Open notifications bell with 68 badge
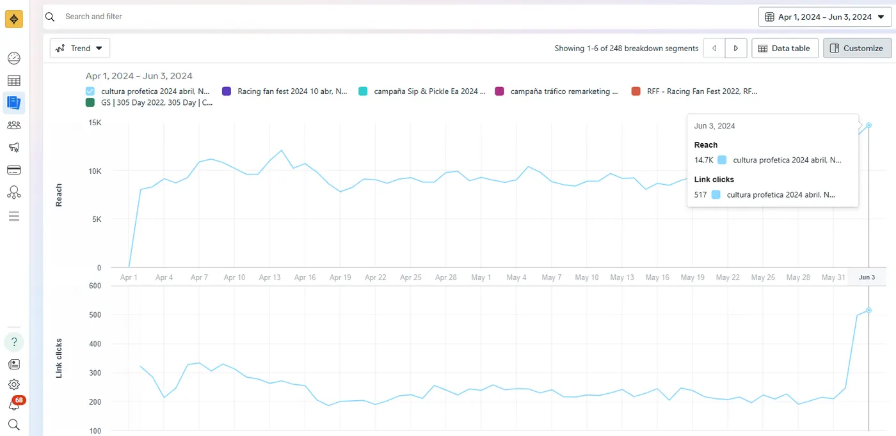Image resolution: width=896 pixels, height=436 pixels. tap(15, 404)
